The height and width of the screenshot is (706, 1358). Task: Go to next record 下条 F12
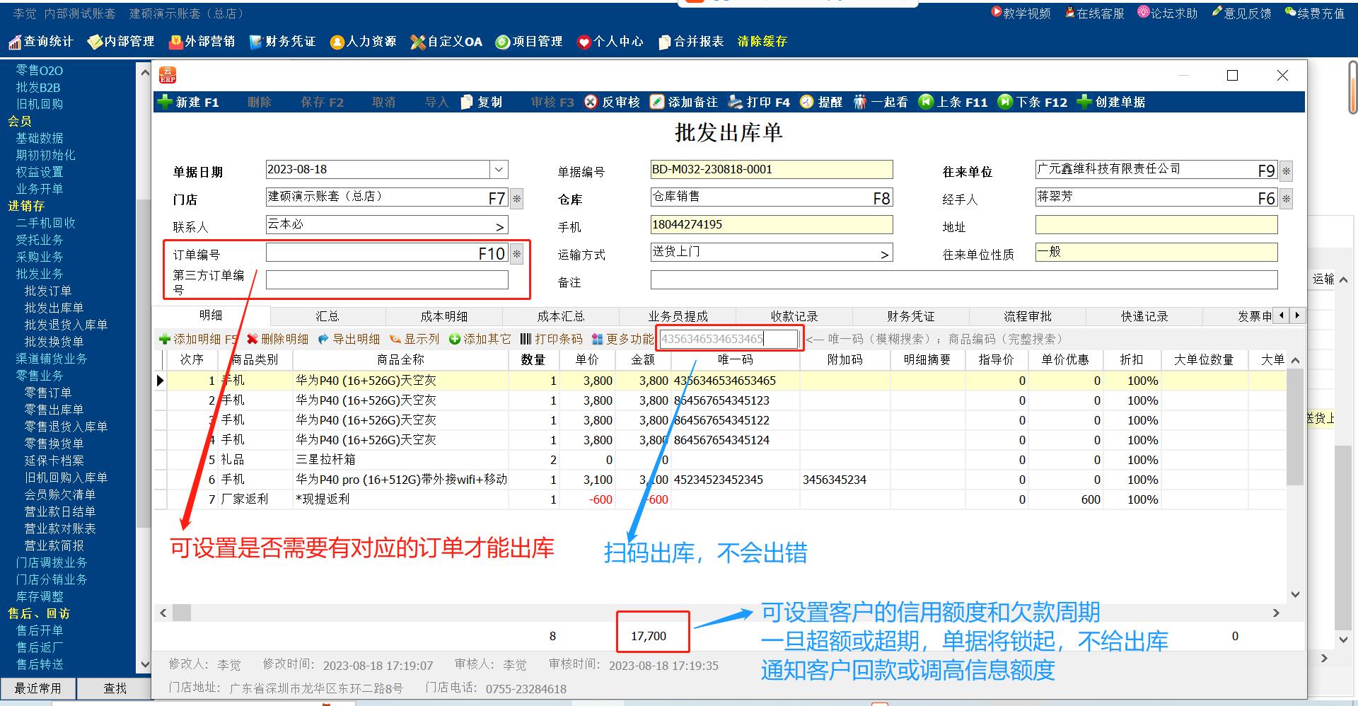[x=1032, y=103]
